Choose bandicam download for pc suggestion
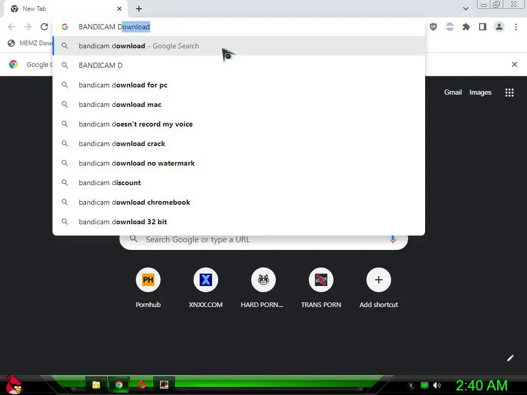The height and width of the screenshot is (395, 527). coord(239,85)
